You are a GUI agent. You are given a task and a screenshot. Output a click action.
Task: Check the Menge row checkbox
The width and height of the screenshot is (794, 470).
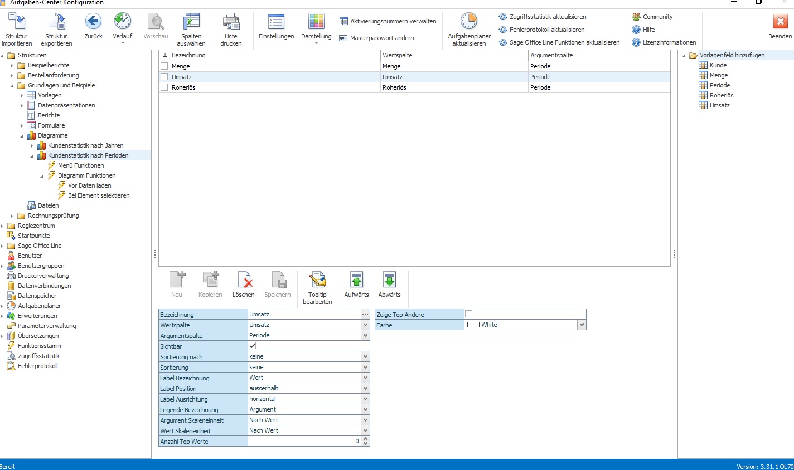(x=164, y=66)
